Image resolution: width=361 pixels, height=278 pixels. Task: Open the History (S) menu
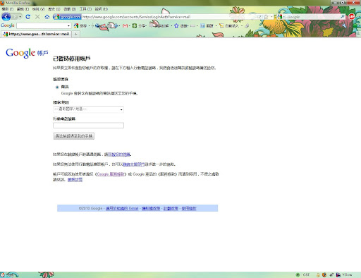[x=54, y=9]
